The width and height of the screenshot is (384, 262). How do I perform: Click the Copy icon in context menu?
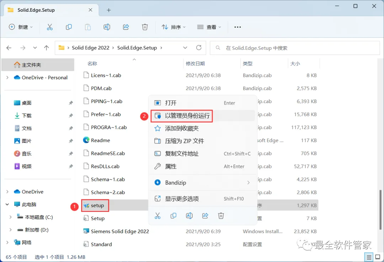pos(174,216)
